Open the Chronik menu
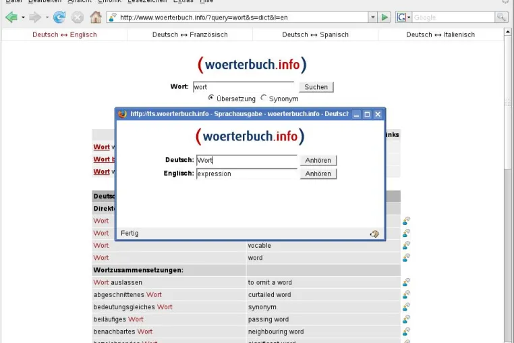The height and width of the screenshot is (343, 514). pos(109,1)
